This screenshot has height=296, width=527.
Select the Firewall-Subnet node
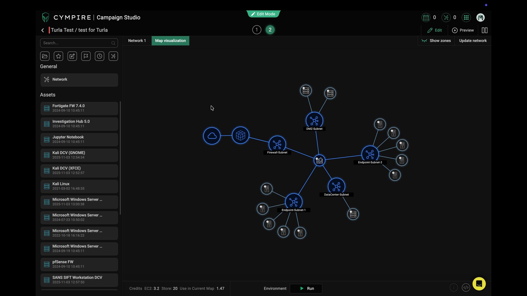click(277, 144)
